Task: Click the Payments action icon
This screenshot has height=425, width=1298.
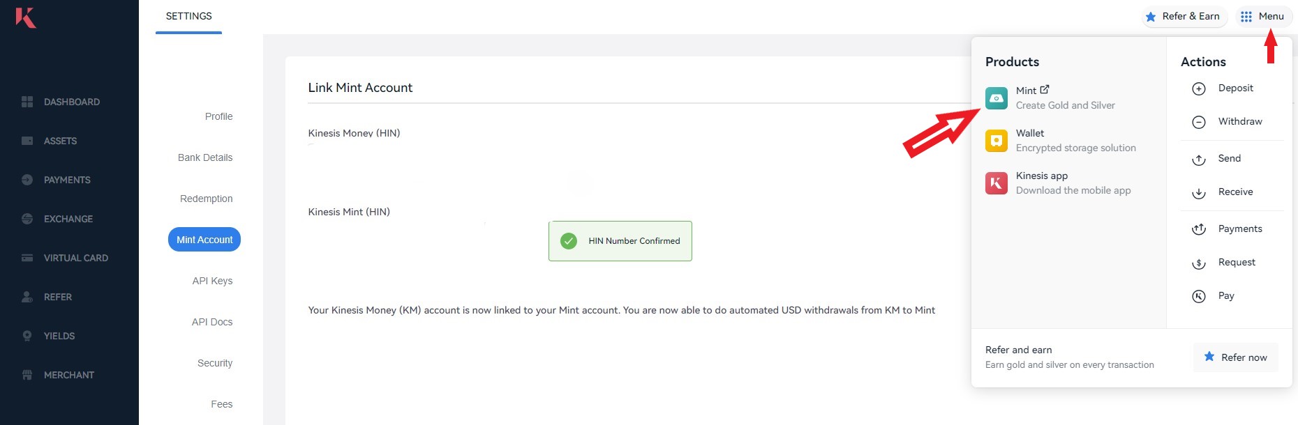Action: (1199, 229)
